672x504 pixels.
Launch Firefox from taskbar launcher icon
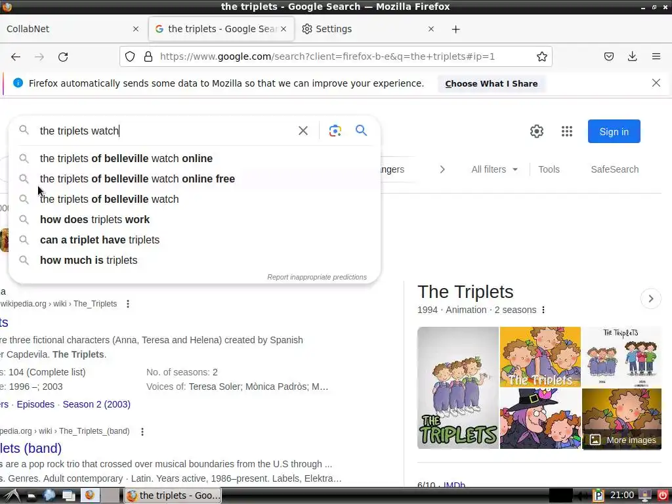pos(89,495)
